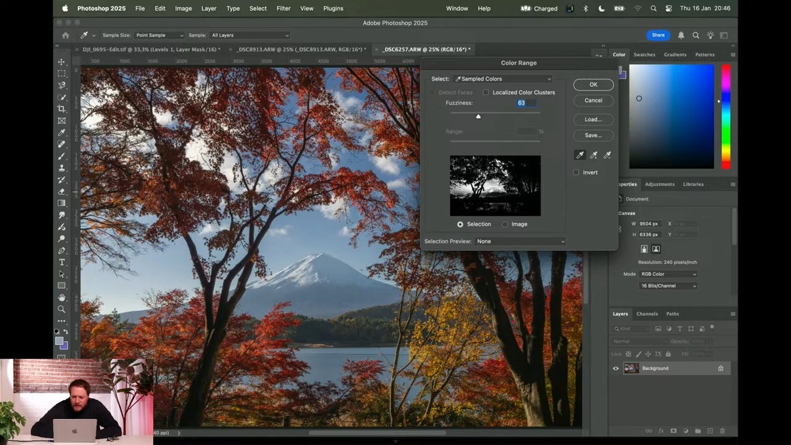Select the Crop tool
The width and height of the screenshot is (791, 445).
pyautogui.click(x=62, y=109)
